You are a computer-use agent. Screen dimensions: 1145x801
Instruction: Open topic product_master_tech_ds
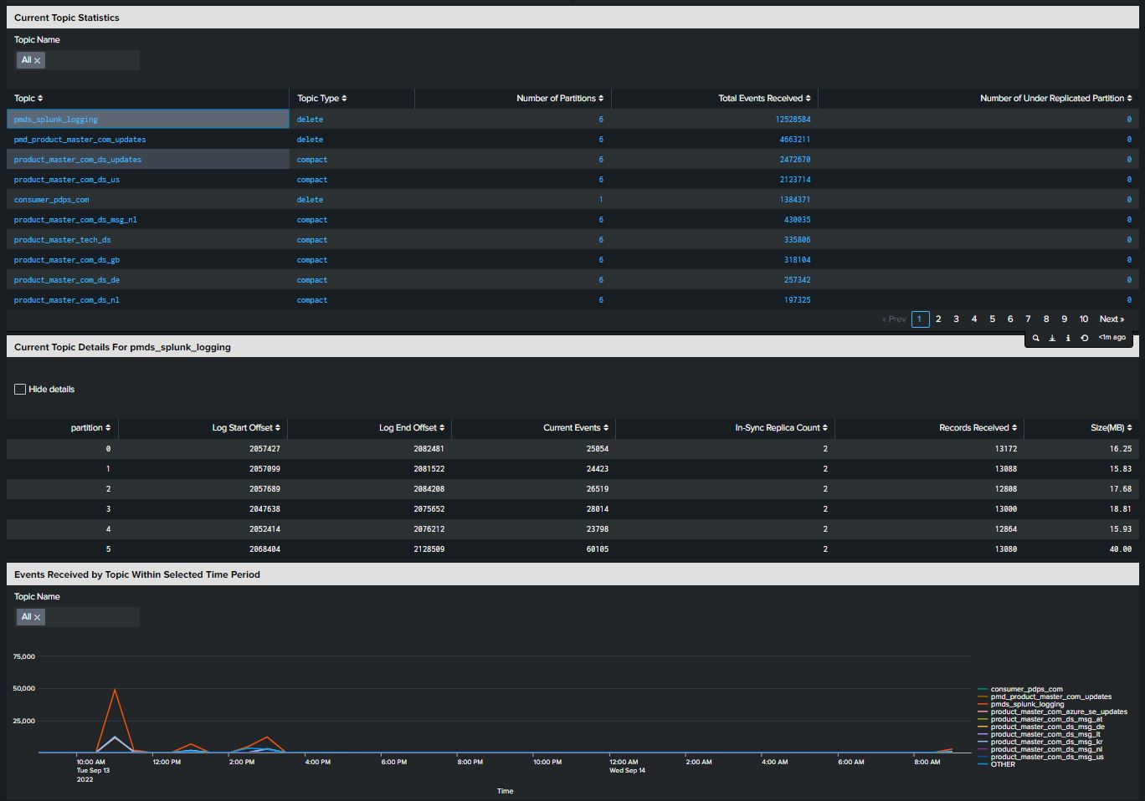62,240
